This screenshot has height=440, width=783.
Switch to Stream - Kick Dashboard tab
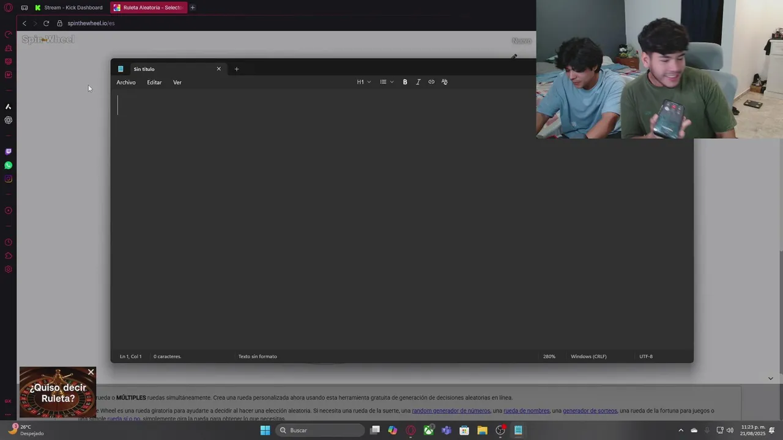click(x=69, y=7)
